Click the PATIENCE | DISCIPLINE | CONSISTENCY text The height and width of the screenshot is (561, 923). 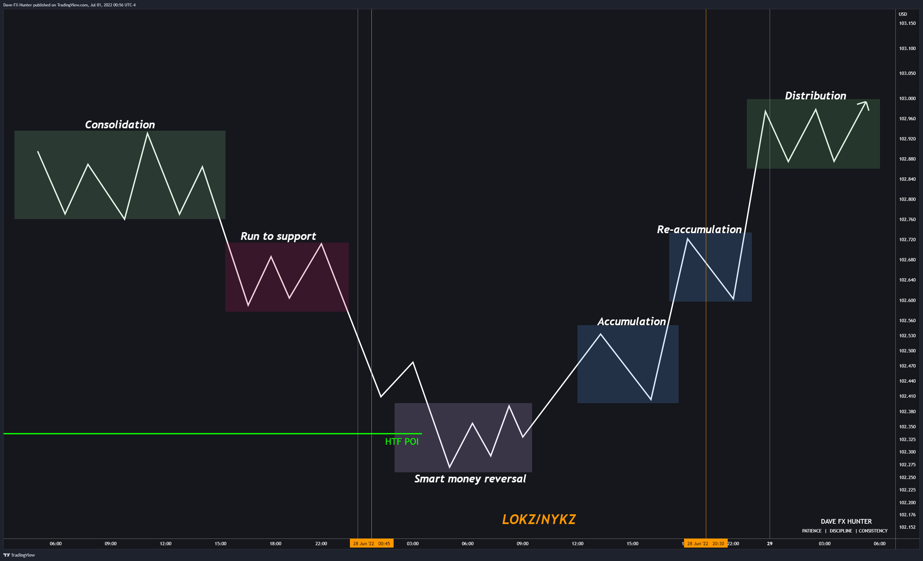click(x=845, y=531)
